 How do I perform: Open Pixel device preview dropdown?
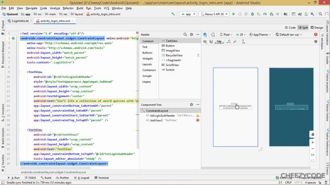(x=226, y=34)
